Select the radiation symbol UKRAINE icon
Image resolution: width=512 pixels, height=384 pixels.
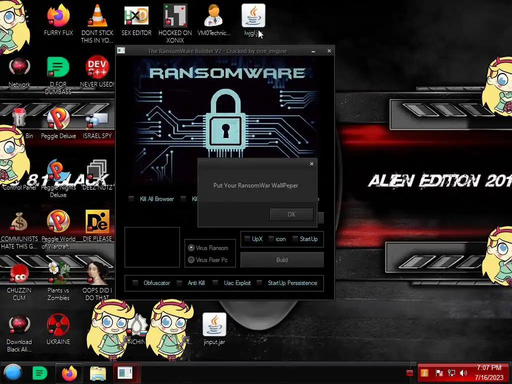[x=58, y=329]
